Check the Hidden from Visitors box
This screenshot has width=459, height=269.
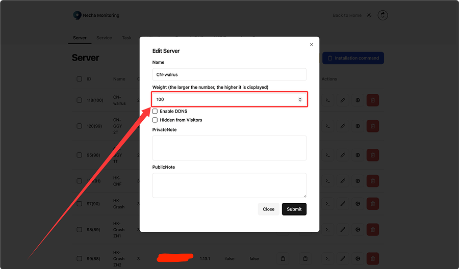coord(155,120)
